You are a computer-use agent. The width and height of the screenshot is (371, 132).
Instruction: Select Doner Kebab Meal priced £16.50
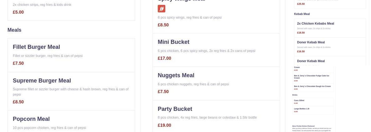311,42
